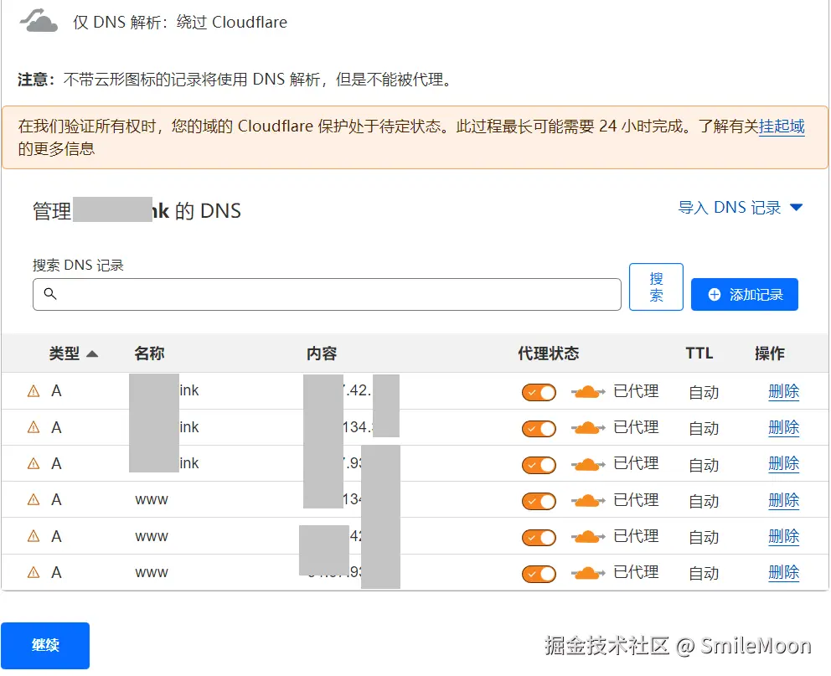This screenshot has width=831, height=676.
Task: Click orange cloud icon for ink .42. record
Action: click(x=588, y=392)
